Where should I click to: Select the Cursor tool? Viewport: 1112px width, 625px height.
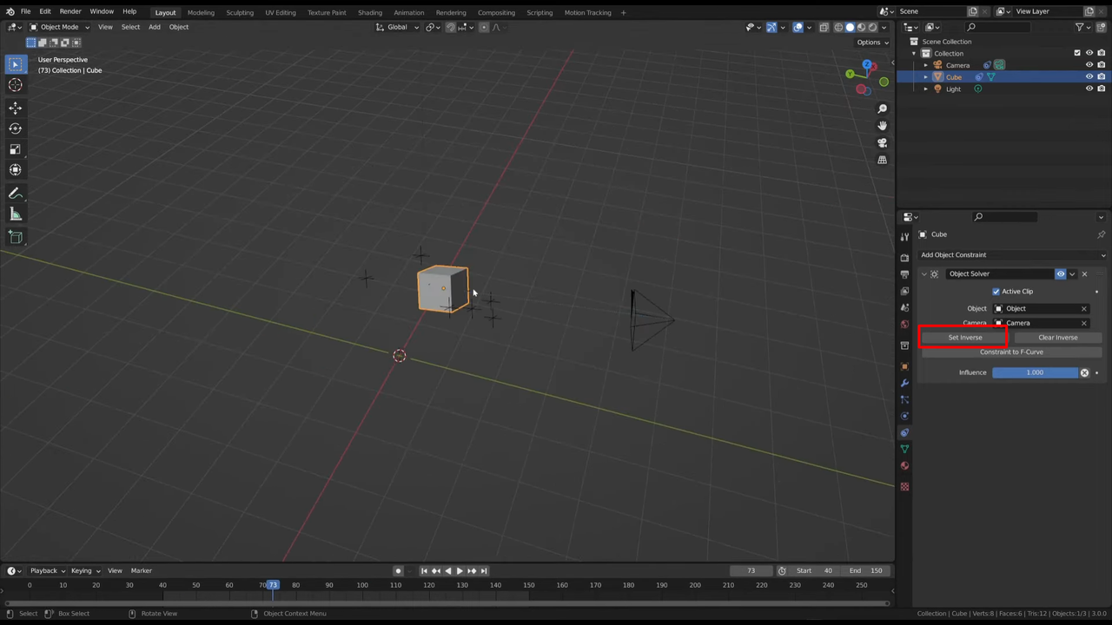click(15, 83)
